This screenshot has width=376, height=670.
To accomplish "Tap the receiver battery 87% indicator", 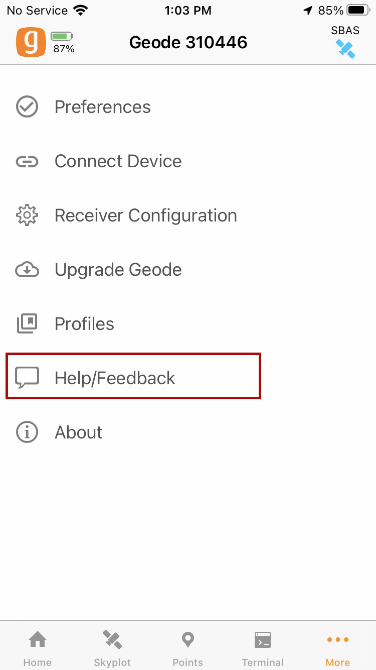I will (x=63, y=42).
